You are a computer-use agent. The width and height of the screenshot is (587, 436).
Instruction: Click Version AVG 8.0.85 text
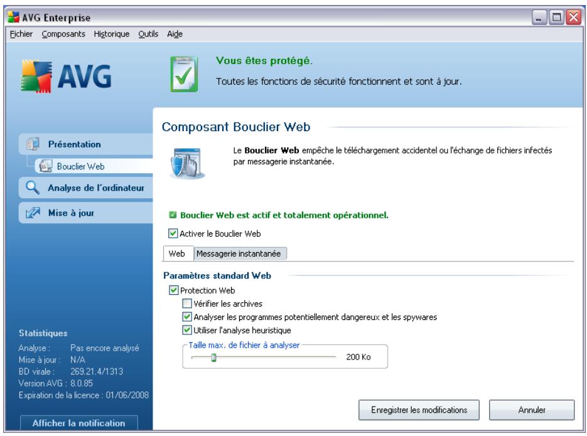tap(55, 383)
